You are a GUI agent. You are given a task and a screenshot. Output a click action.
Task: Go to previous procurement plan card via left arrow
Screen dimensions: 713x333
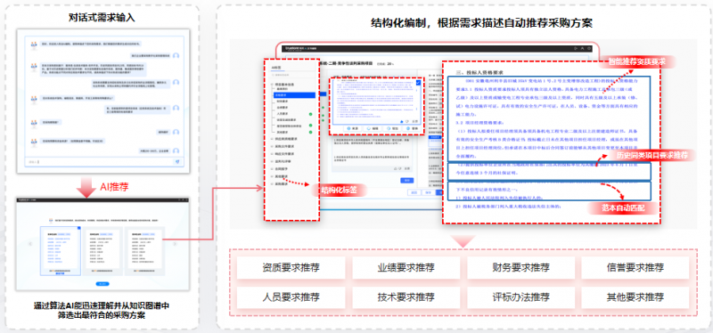click(x=31, y=244)
